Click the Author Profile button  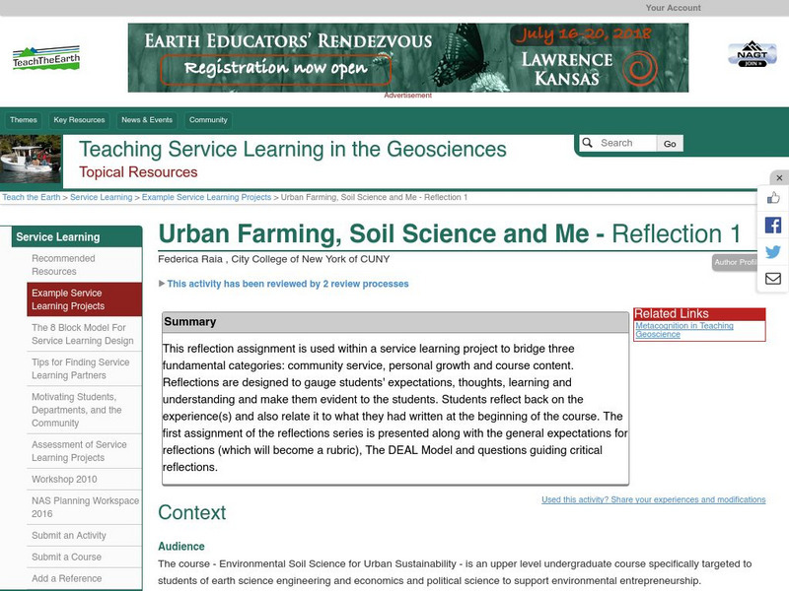pyautogui.click(x=737, y=262)
